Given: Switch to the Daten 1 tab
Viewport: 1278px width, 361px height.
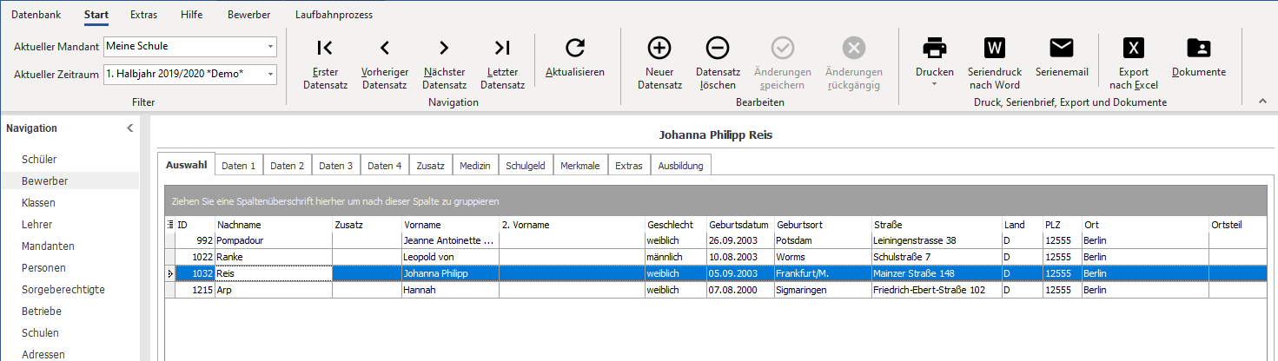Looking at the screenshot, I should pos(238,165).
